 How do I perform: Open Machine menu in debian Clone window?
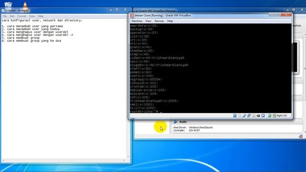[x=137, y=21]
